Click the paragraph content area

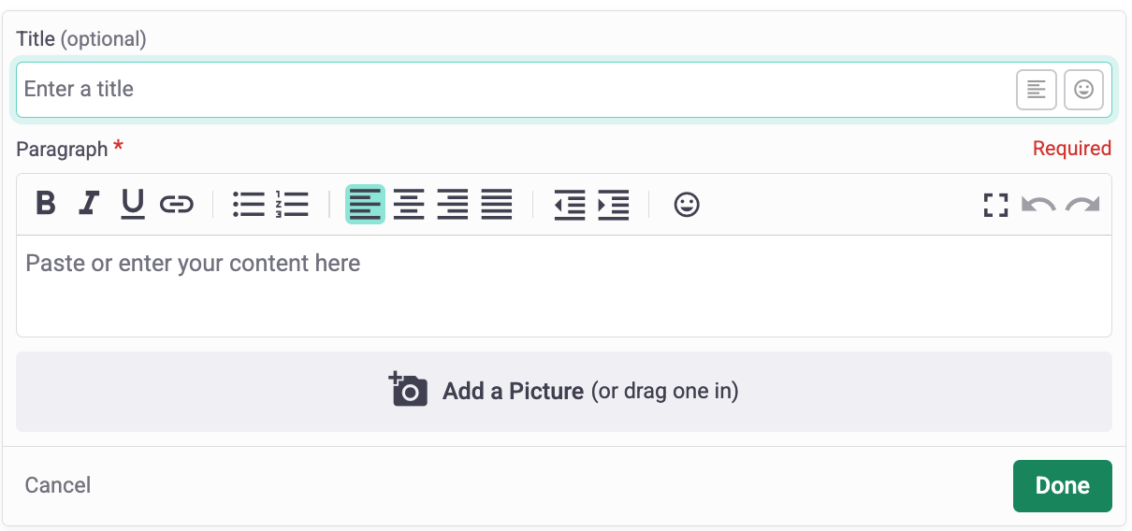coord(563,285)
